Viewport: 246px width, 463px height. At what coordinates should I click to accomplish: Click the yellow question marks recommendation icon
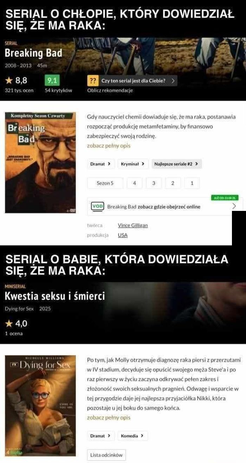click(x=92, y=81)
